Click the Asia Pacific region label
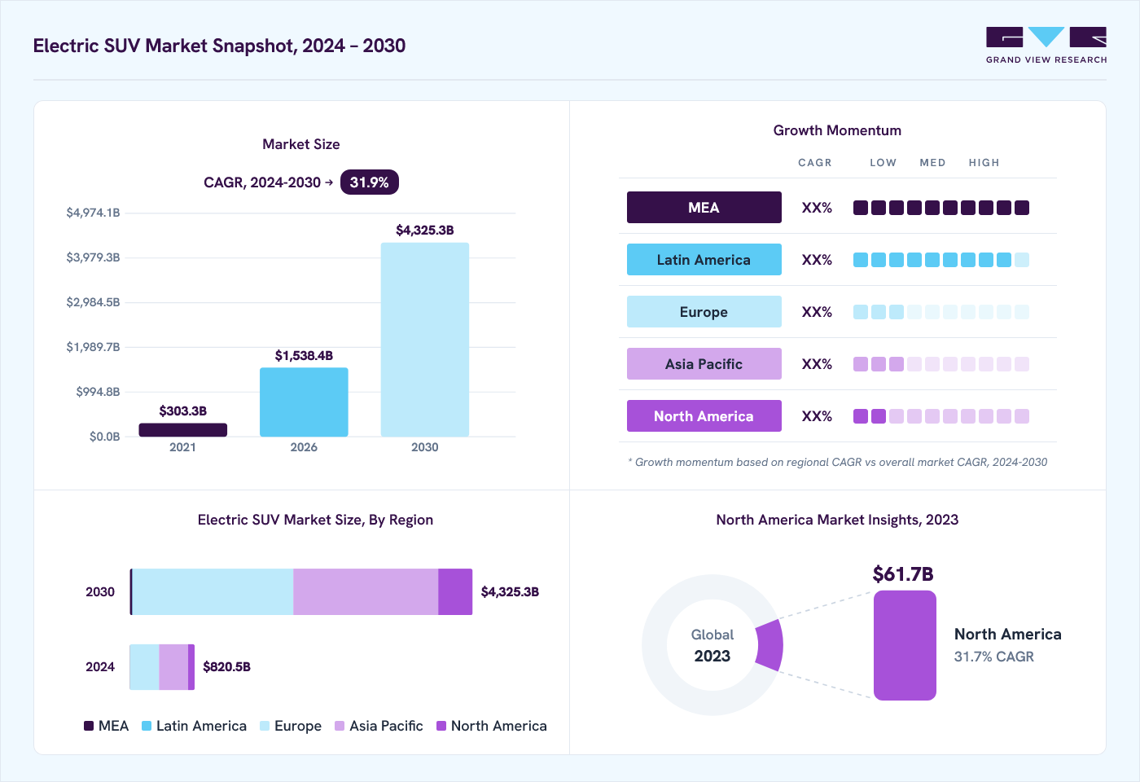 pyautogui.click(x=704, y=364)
